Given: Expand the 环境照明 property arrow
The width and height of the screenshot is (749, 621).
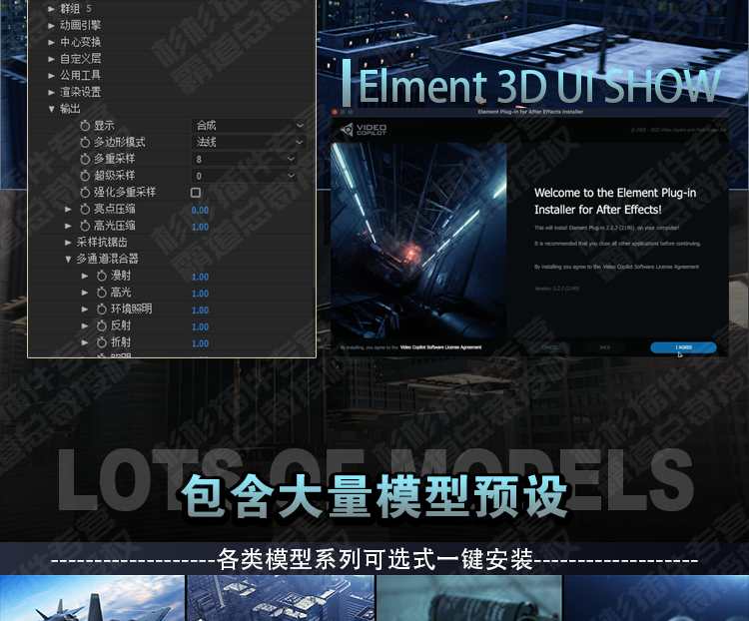Looking at the screenshot, I should click(85, 310).
